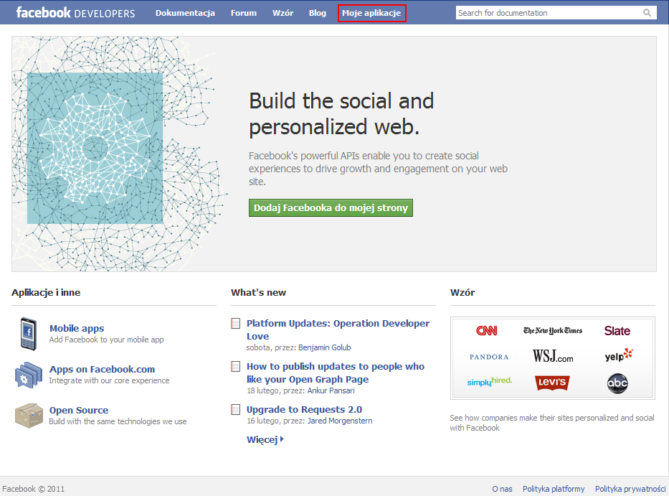
Task: Click the Upgrade to Requests 2.0 document icon
Action: (235, 409)
